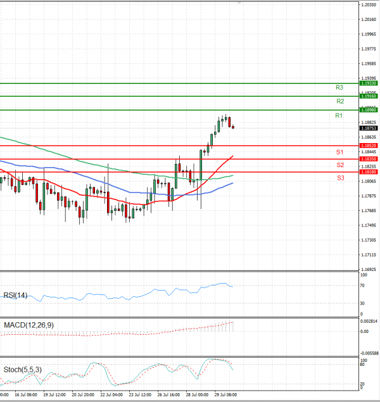
Task: Select the green 1.18980 price tag
Action: click(x=369, y=110)
